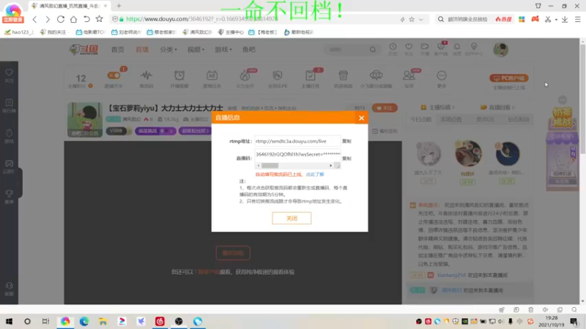The height and width of the screenshot is (329, 586).
Task: Open the 直播回看 link
Action: [x=497, y=107]
